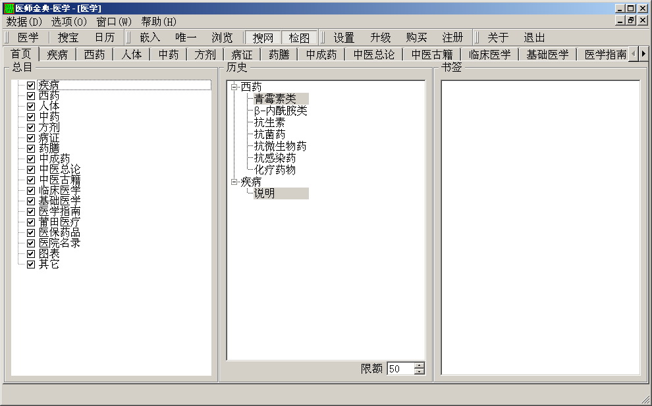Switch to the 基础医学 tab

click(x=548, y=55)
